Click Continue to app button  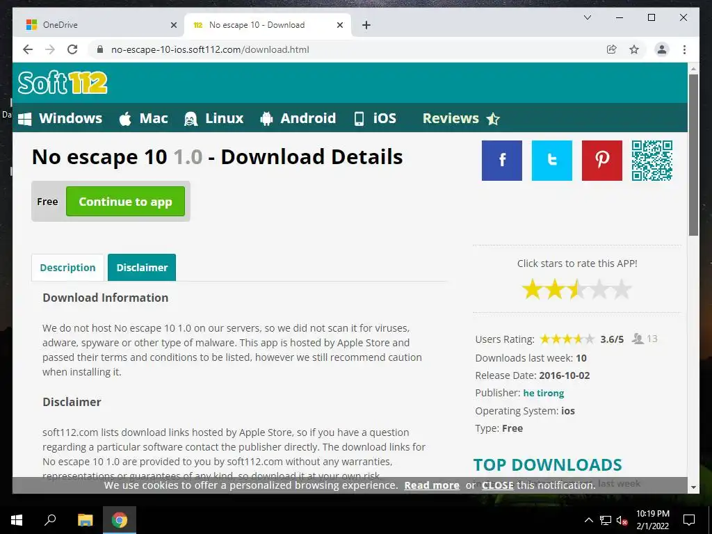tap(125, 202)
